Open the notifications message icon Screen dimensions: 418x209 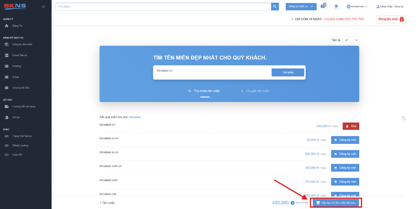point(323,7)
